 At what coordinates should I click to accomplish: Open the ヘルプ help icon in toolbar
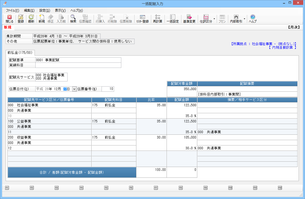point(253,19)
